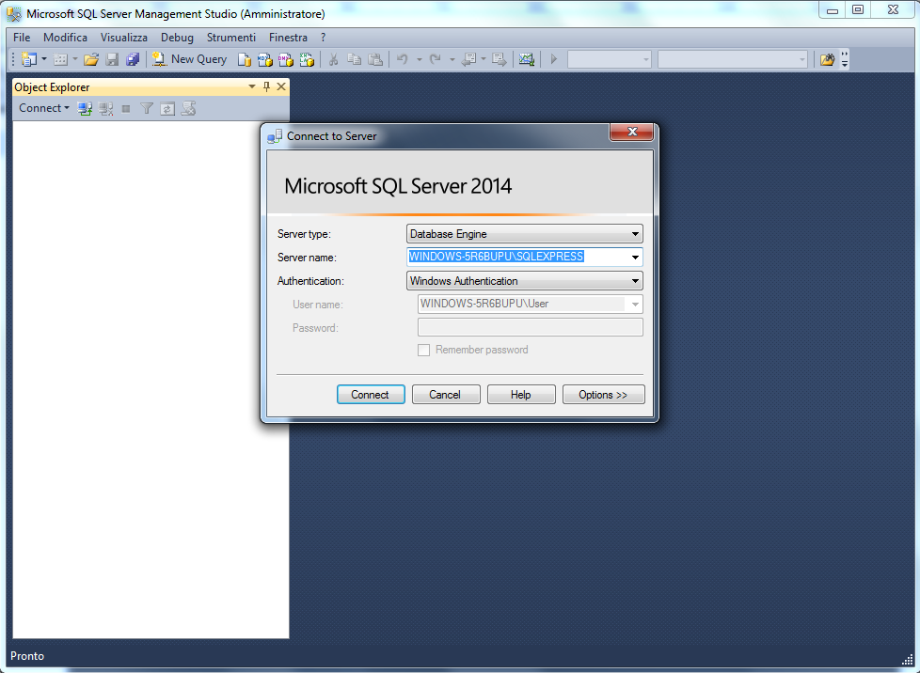This screenshot has height=673, width=920.
Task: Click the Stop square icon in Object Explorer
Action: coord(125,108)
